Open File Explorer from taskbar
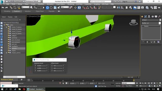The image size is (162, 91). point(20,89)
